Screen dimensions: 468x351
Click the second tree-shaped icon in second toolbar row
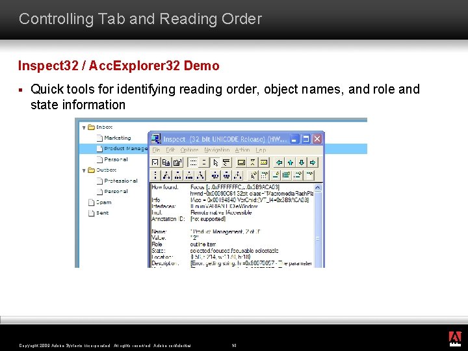(x=177, y=175)
